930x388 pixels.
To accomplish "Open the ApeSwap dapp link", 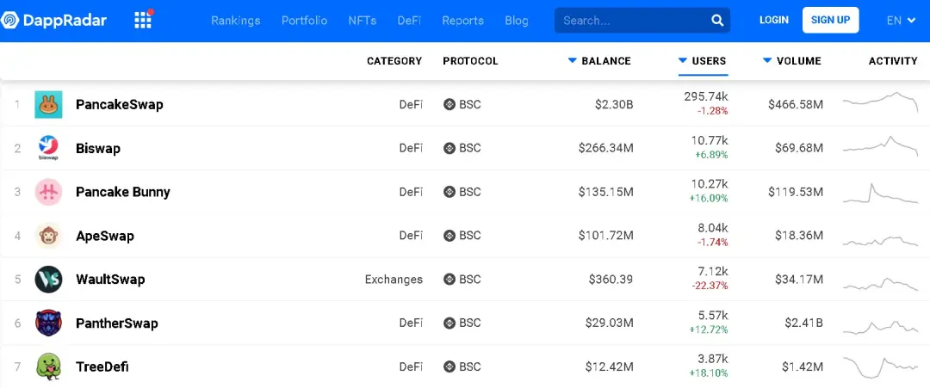I will pyautogui.click(x=105, y=236).
